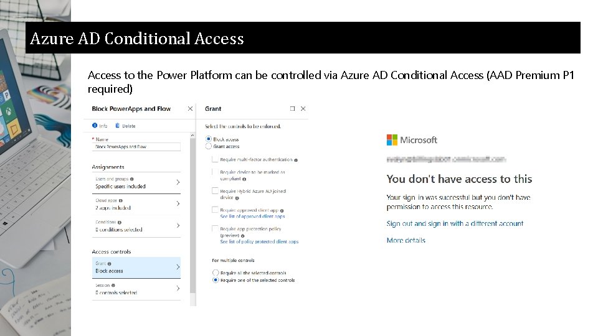This screenshot has width=598, height=336.
Task: Open See list of approved client apps
Action: tap(252, 217)
